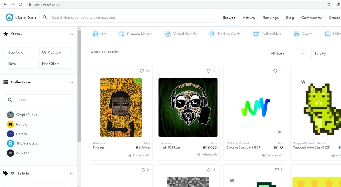This screenshot has height=187, width=341.
Task: Open the Hashmasks Priceless artwork thumbnail
Action: [x=121, y=107]
